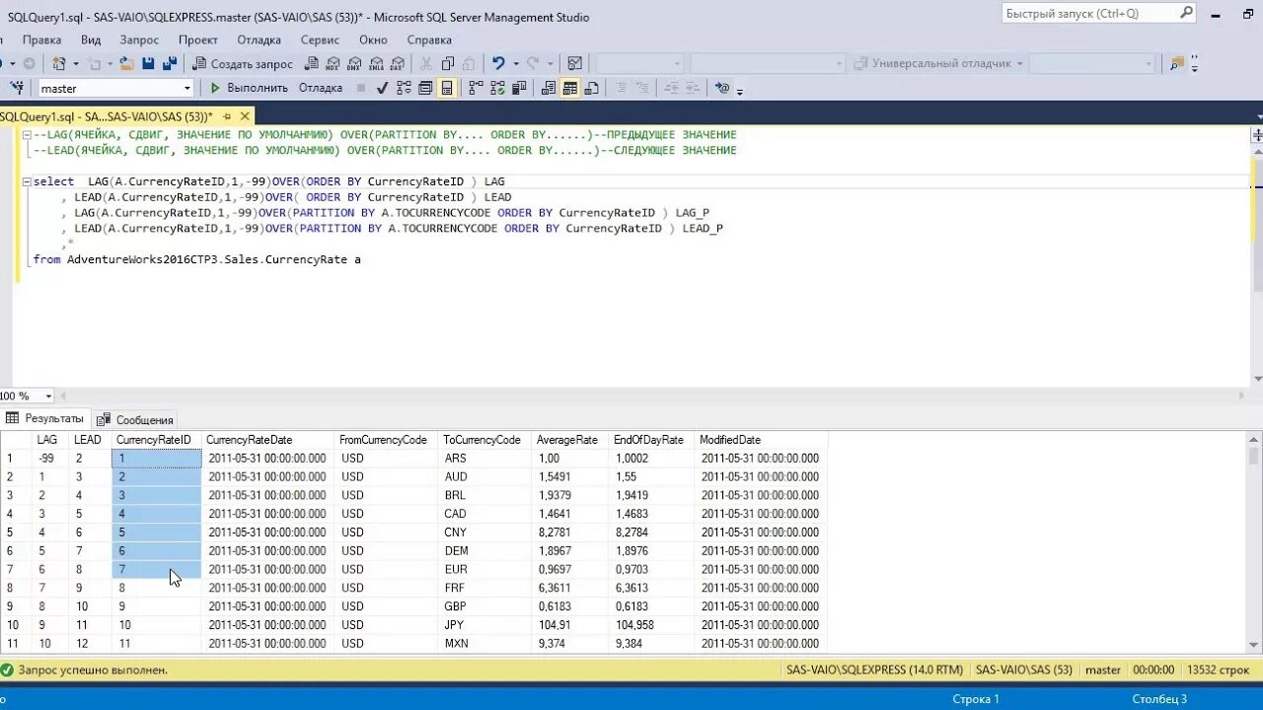The image size is (1263, 710).
Task: Click the Parse query checkmark icon
Action: tap(383, 88)
